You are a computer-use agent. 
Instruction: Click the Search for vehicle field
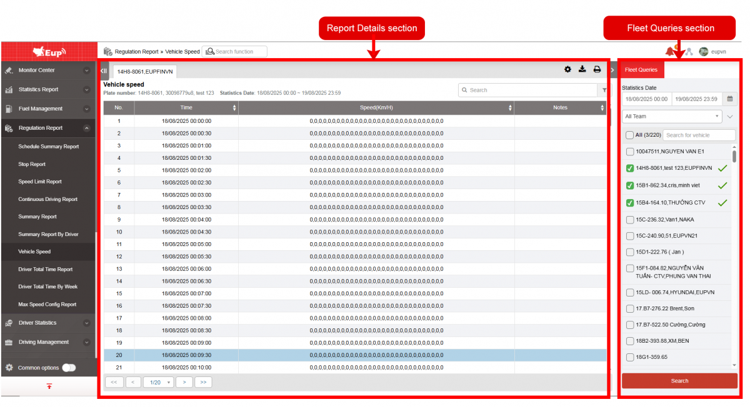point(699,135)
